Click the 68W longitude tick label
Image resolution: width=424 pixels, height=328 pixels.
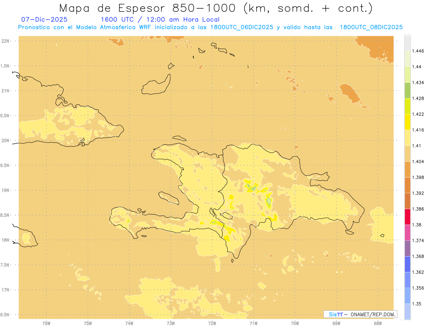pyautogui.click(x=378, y=323)
